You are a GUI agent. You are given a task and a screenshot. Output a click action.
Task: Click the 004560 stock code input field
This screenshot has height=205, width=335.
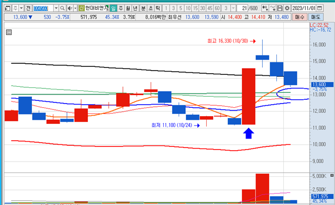click(43, 8)
